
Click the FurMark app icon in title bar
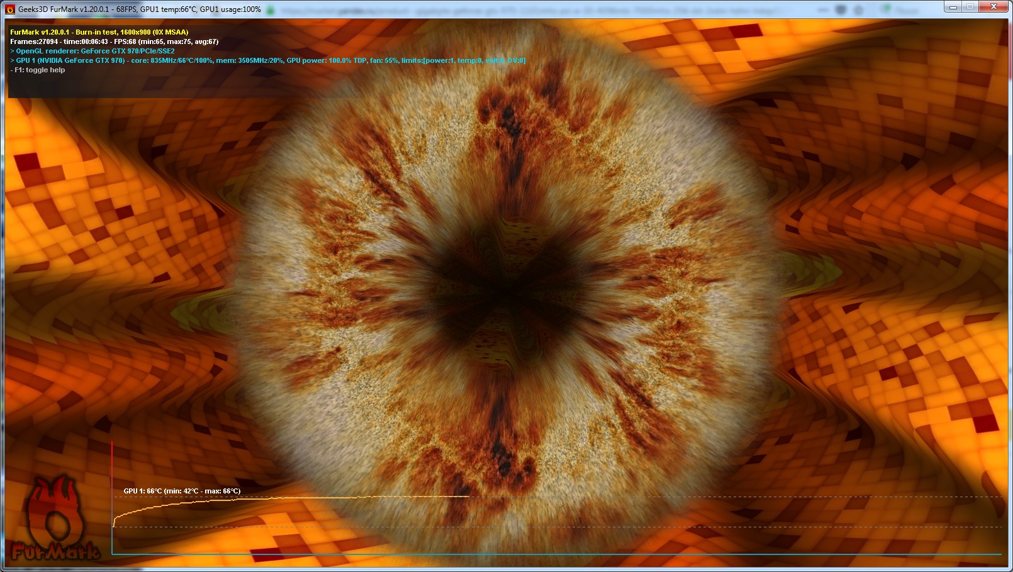[x=9, y=9]
